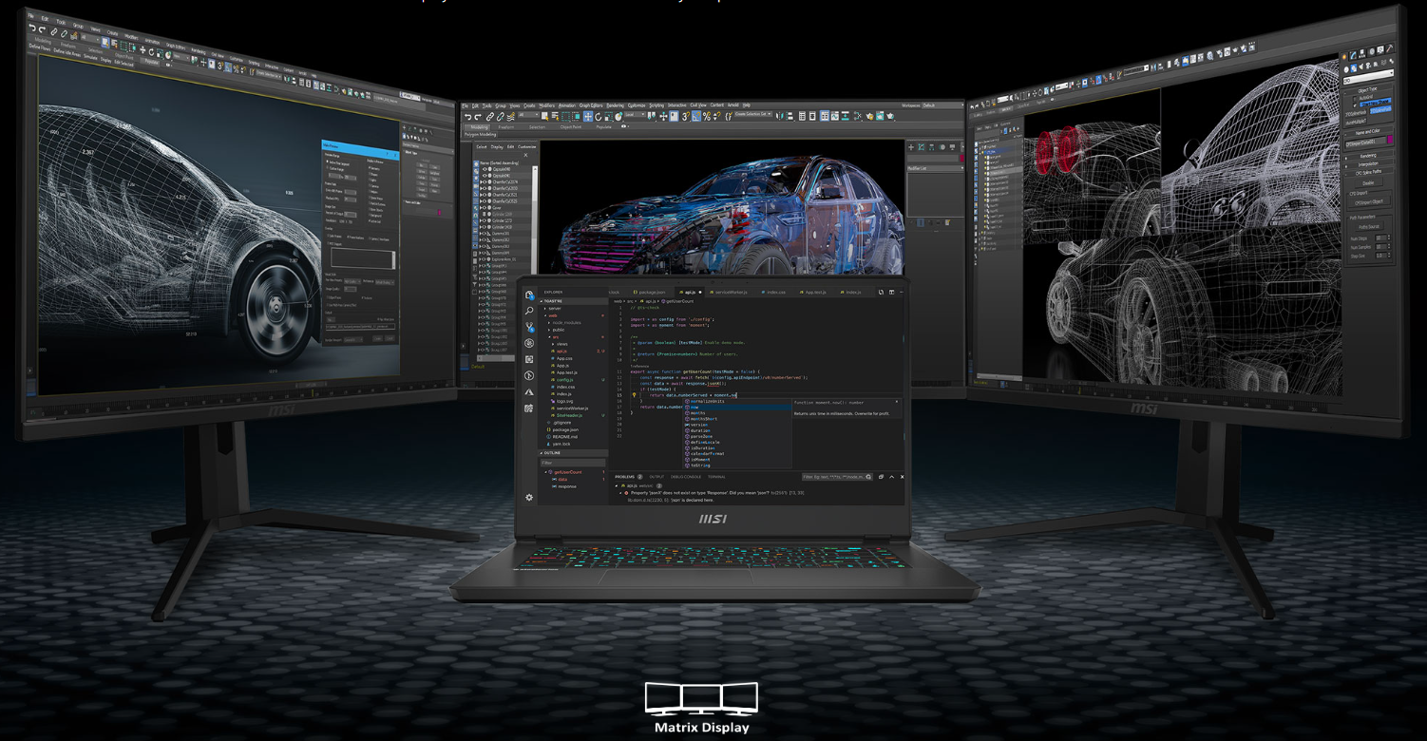
Task: Close the Problems panel in laptop editor
Action: [902, 477]
